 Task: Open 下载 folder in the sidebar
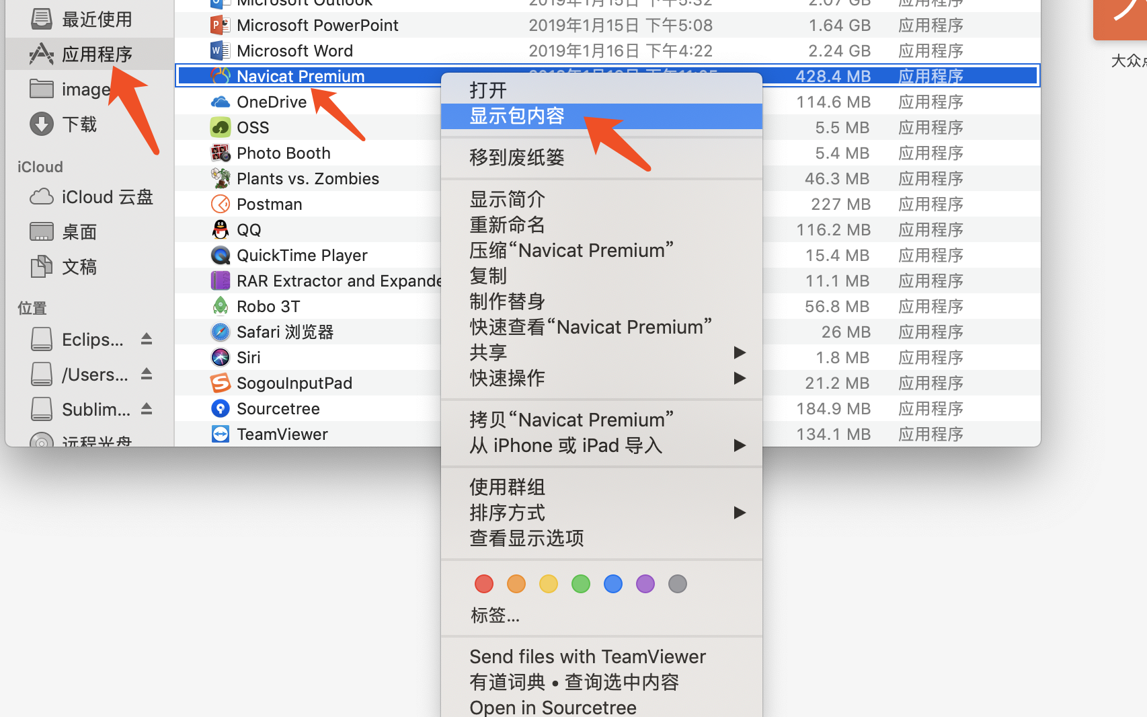[x=89, y=124]
